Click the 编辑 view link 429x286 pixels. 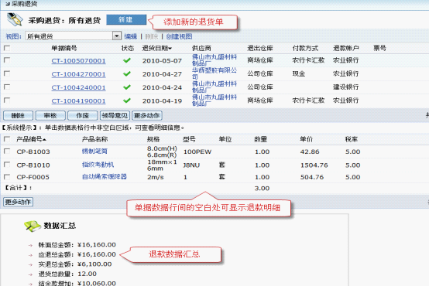pyautogui.click(x=131, y=36)
